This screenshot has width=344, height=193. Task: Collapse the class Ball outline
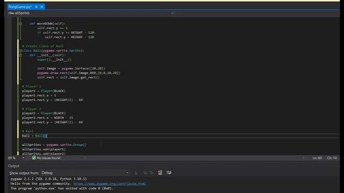20,50
